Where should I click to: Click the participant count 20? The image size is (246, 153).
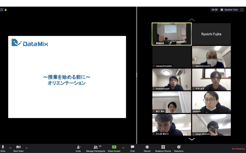(x=100, y=146)
